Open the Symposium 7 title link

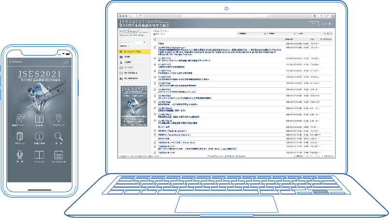click(177, 91)
